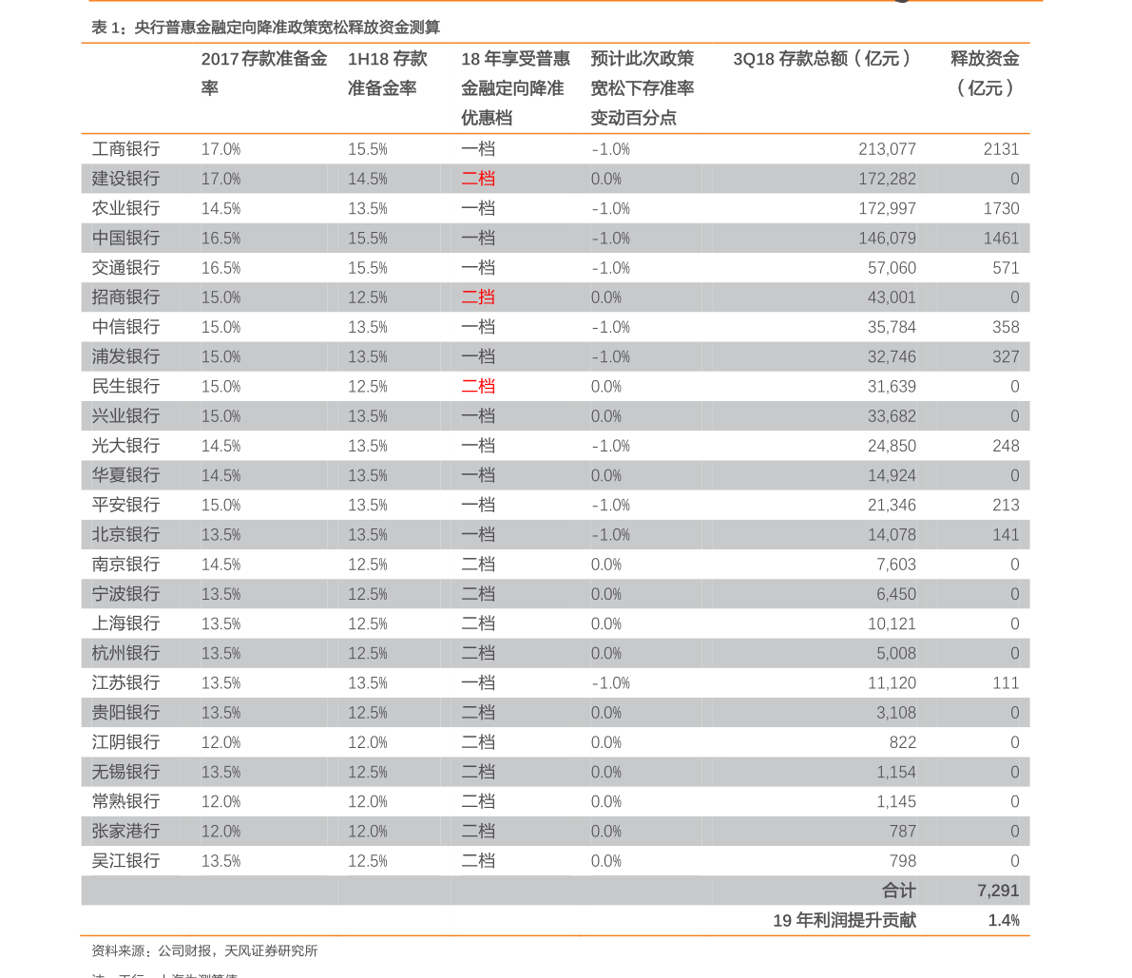
Task: Click the red '二档' in 民生银行 row
Action: pos(478,386)
